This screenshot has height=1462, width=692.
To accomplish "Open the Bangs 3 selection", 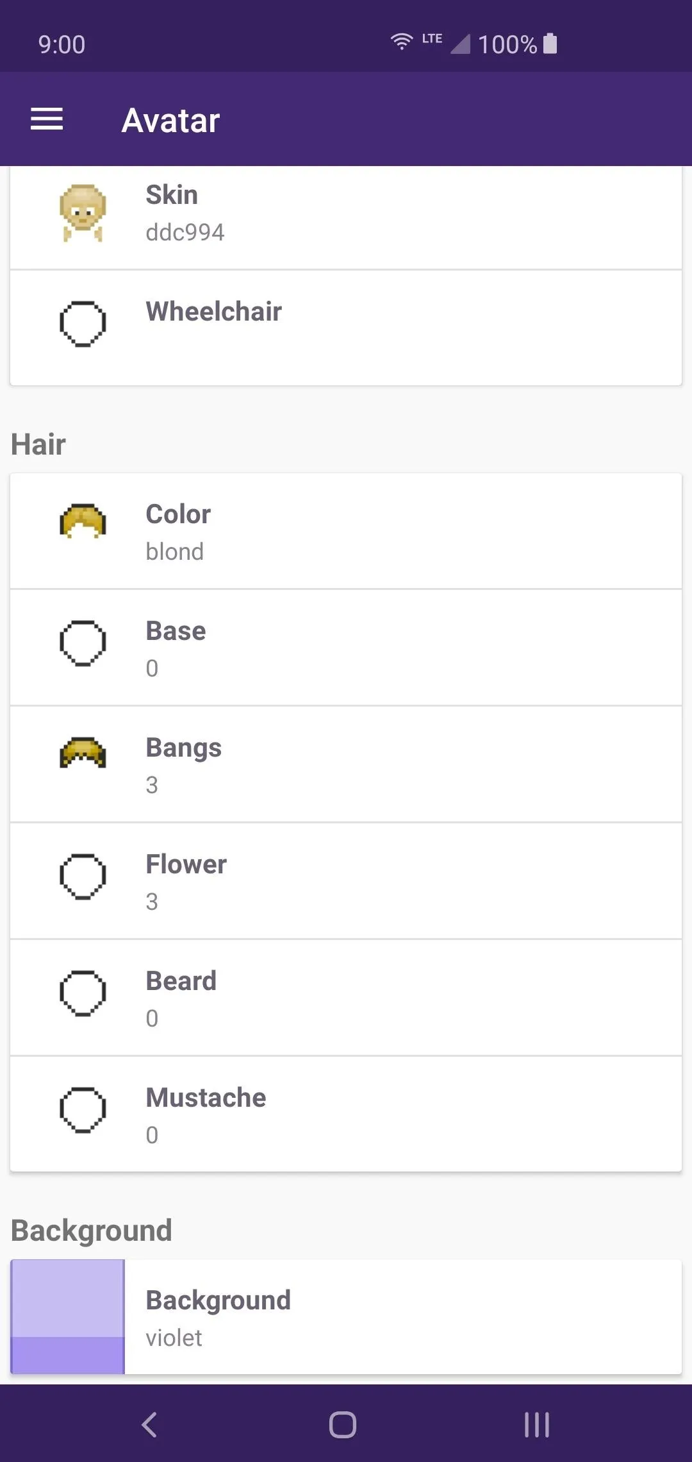I will (346, 764).
